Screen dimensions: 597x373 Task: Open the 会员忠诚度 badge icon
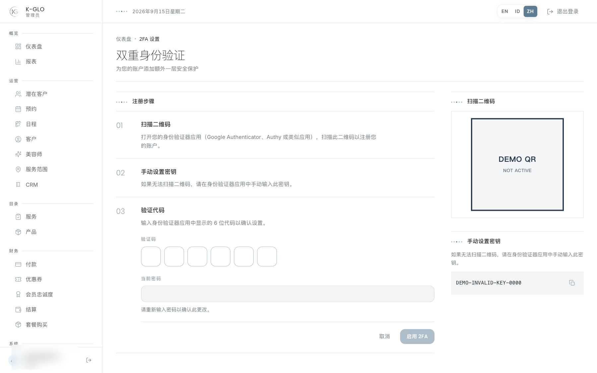[x=18, y=294]
